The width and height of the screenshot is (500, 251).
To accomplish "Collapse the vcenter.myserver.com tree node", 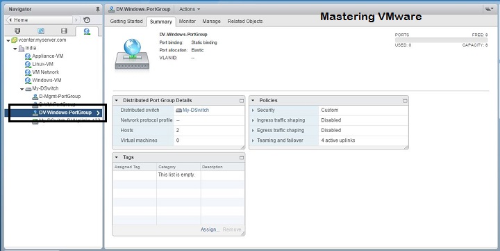I will [8, 40].
